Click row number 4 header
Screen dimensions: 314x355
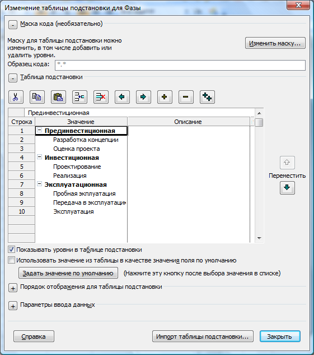21,158
